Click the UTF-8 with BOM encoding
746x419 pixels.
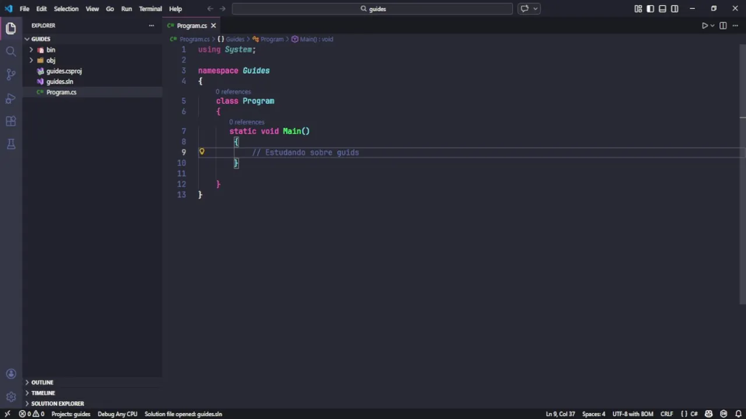coord(632,414)
